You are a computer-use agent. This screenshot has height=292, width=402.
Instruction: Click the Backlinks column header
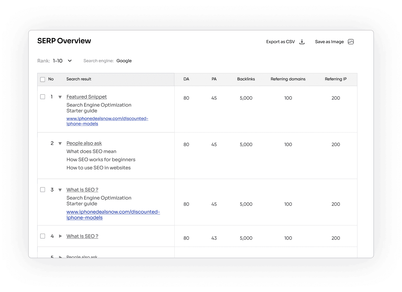pyautogui.click(x=246, y=79)
